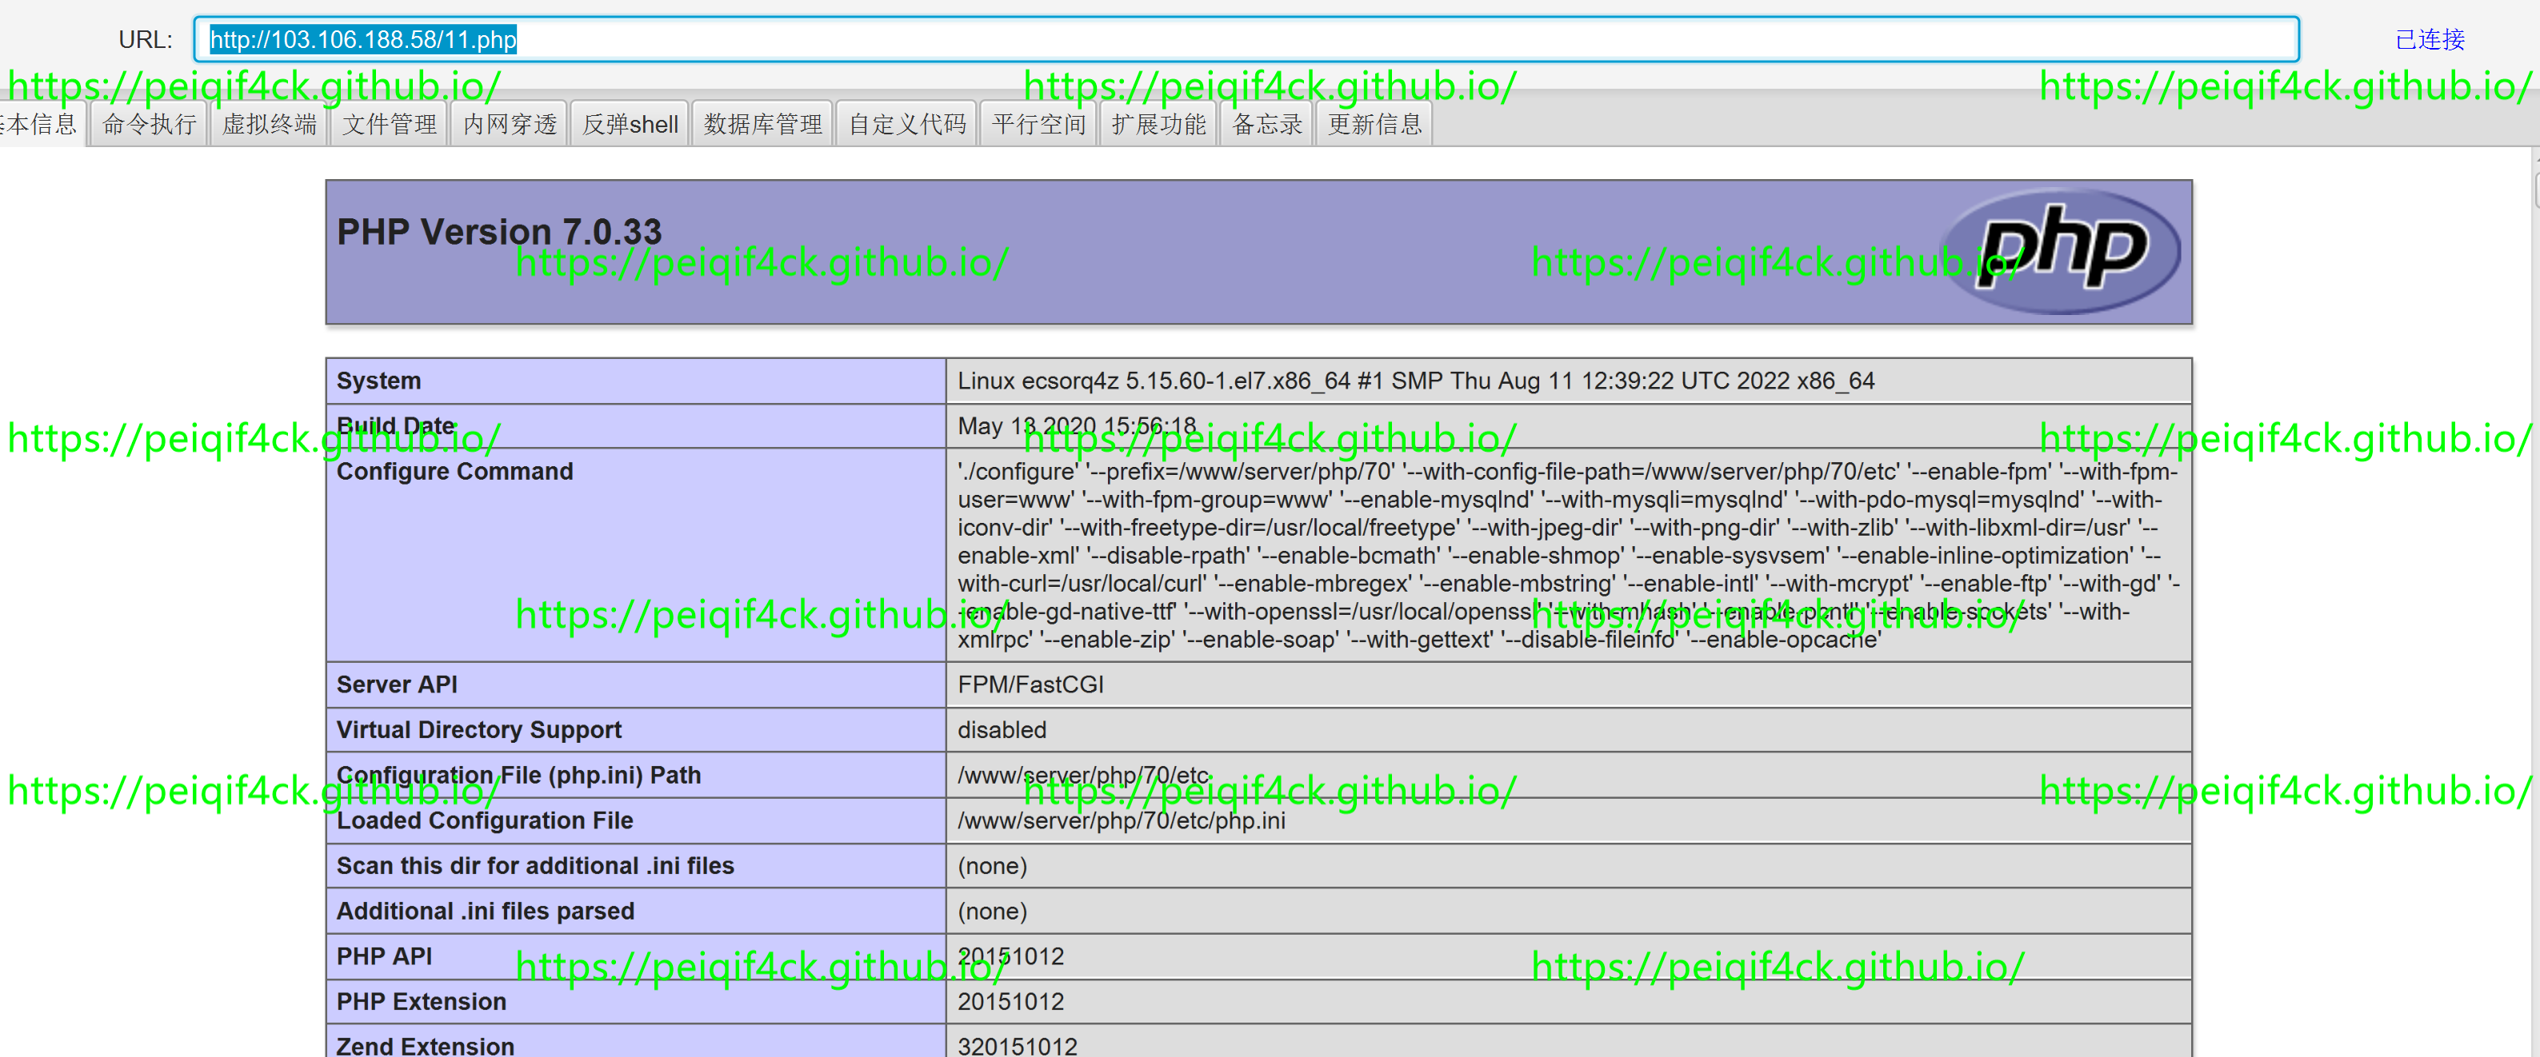
Task: Select the PHP API label
Action: 383,955
